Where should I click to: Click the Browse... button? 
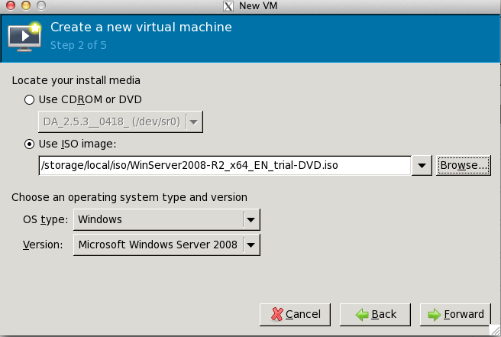tap(464, 165)
